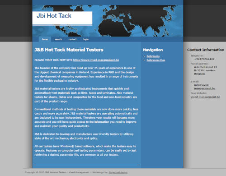The image size is (226, 176).
Task: Open the References navigation link
Action: [x=153, y=56]
